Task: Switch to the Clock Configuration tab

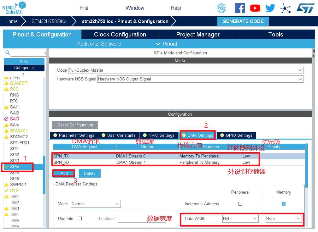Action: (x=120, y=35)
